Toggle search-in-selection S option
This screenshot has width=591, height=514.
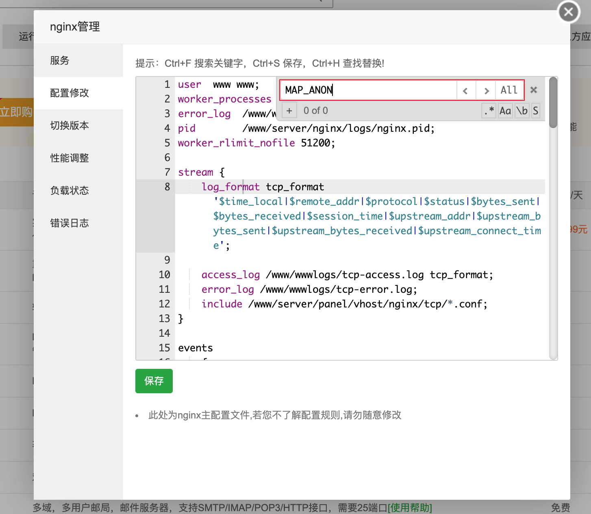(536, 111)
